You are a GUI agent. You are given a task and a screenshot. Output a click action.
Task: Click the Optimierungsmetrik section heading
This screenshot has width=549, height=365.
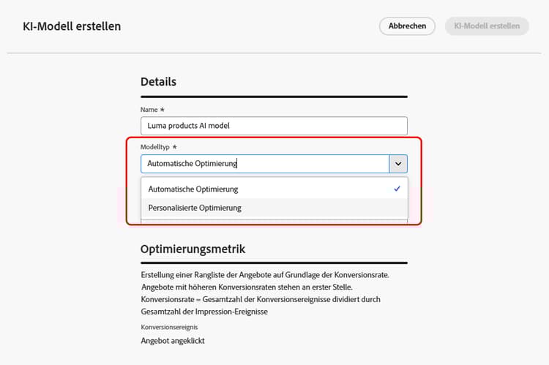pos(193,249)
